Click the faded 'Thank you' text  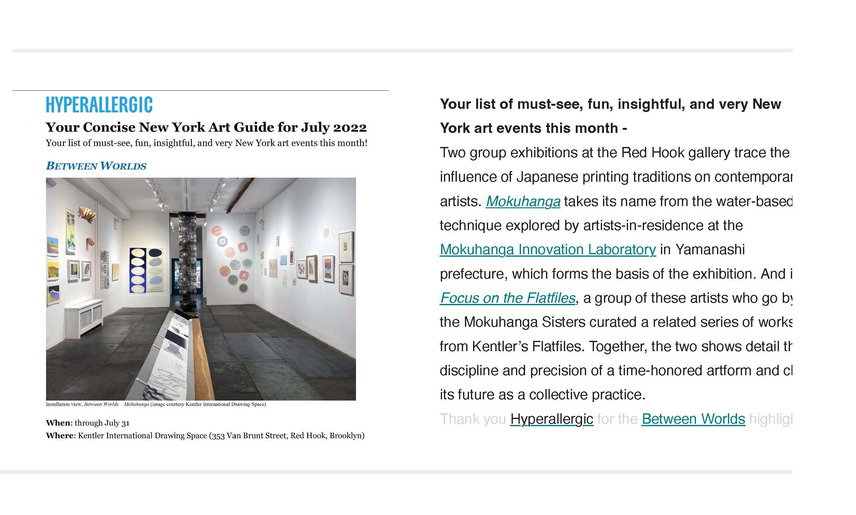tap(472, 419)
